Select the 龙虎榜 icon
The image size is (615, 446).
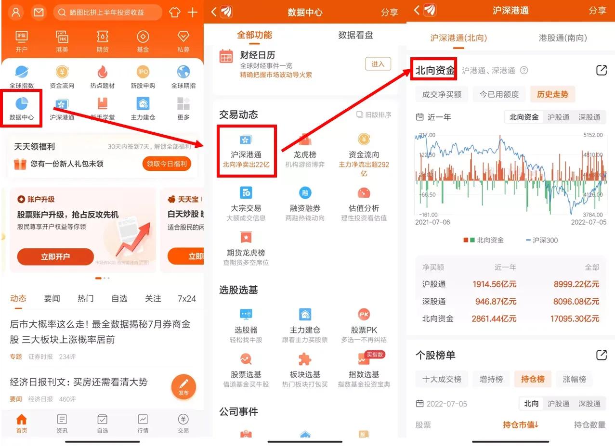pyautogui.click(x=305, y=149)
